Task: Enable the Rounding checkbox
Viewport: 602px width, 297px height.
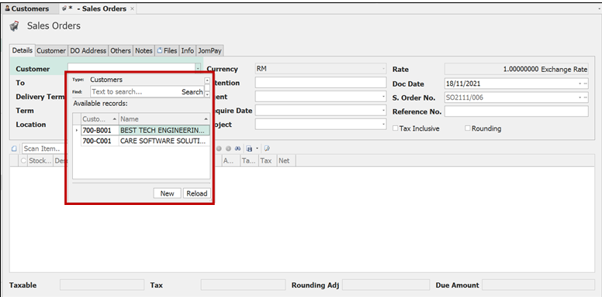Action: 467,128
